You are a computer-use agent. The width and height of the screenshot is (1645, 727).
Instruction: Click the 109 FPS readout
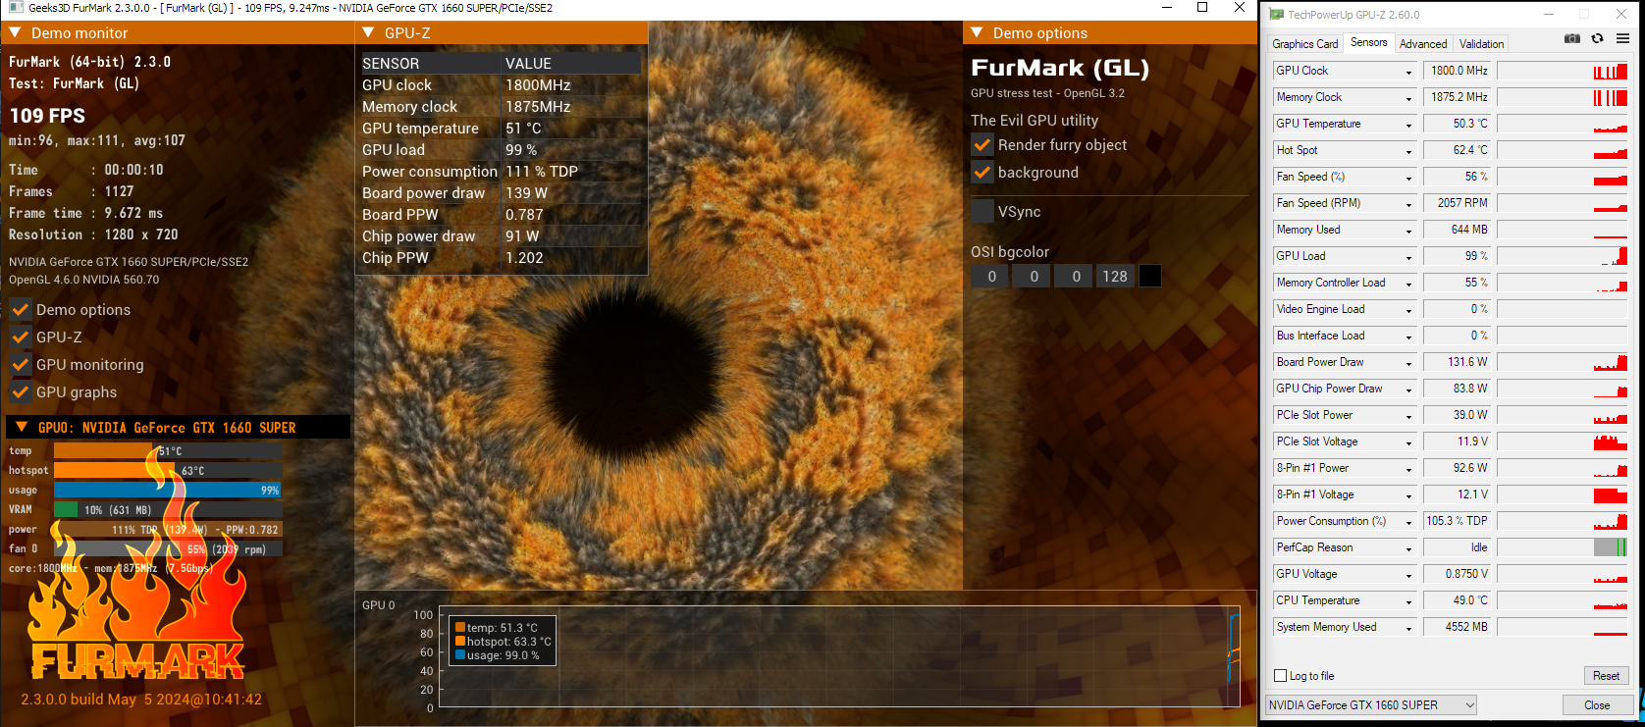[x=47, y=115]
